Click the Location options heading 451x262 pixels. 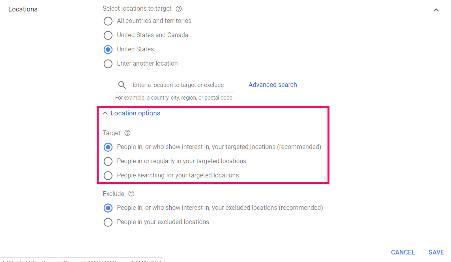click(135, 113)
